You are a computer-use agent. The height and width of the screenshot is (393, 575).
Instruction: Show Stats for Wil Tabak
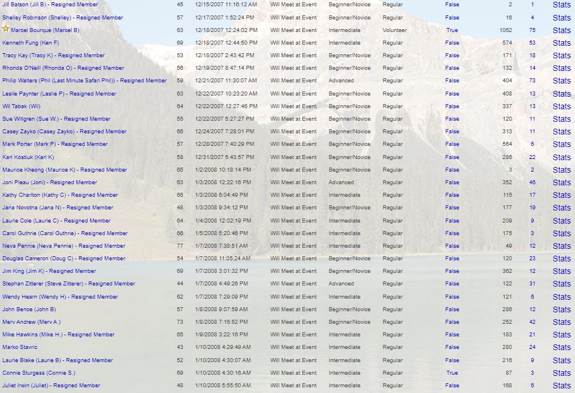tap(561, 106)
